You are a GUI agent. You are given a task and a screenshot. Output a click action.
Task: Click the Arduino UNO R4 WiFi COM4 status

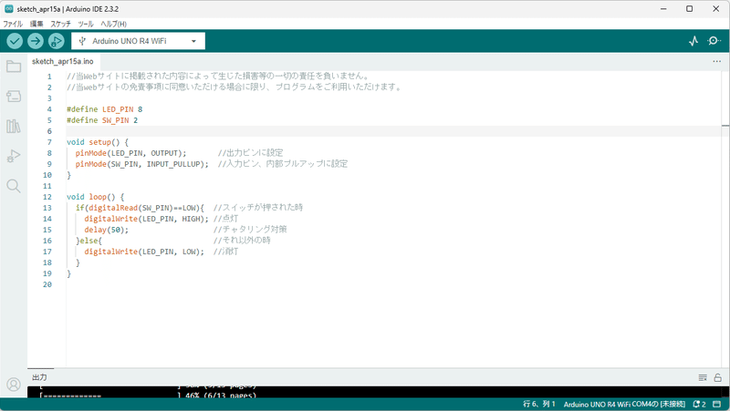[624, 405]
